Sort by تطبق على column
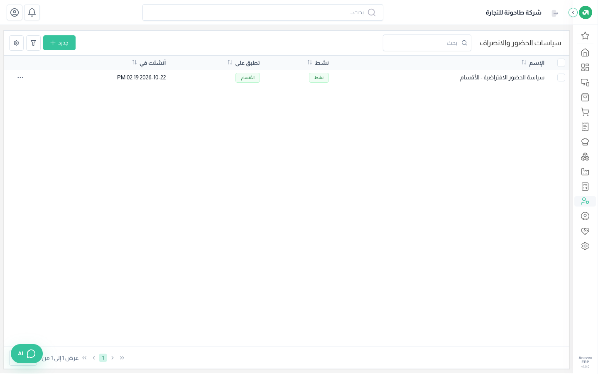 pyautogui.click(x=244, y=63)
